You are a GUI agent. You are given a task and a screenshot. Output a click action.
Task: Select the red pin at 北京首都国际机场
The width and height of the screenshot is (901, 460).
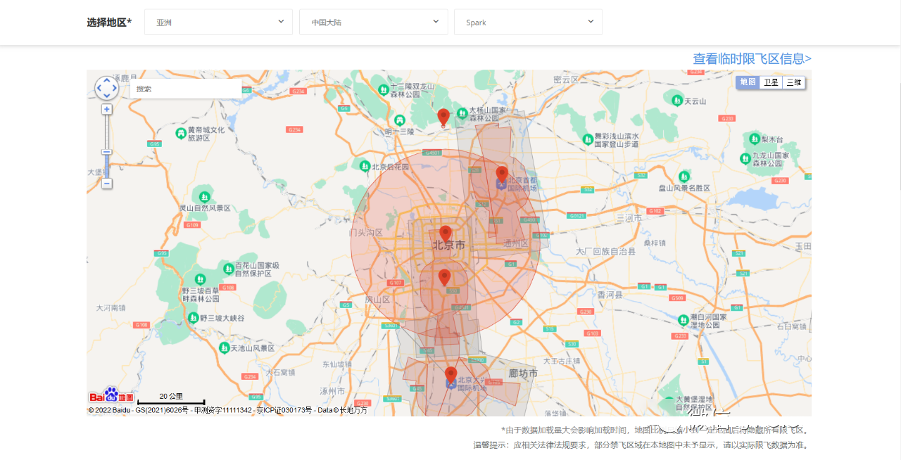pos(502,174)
